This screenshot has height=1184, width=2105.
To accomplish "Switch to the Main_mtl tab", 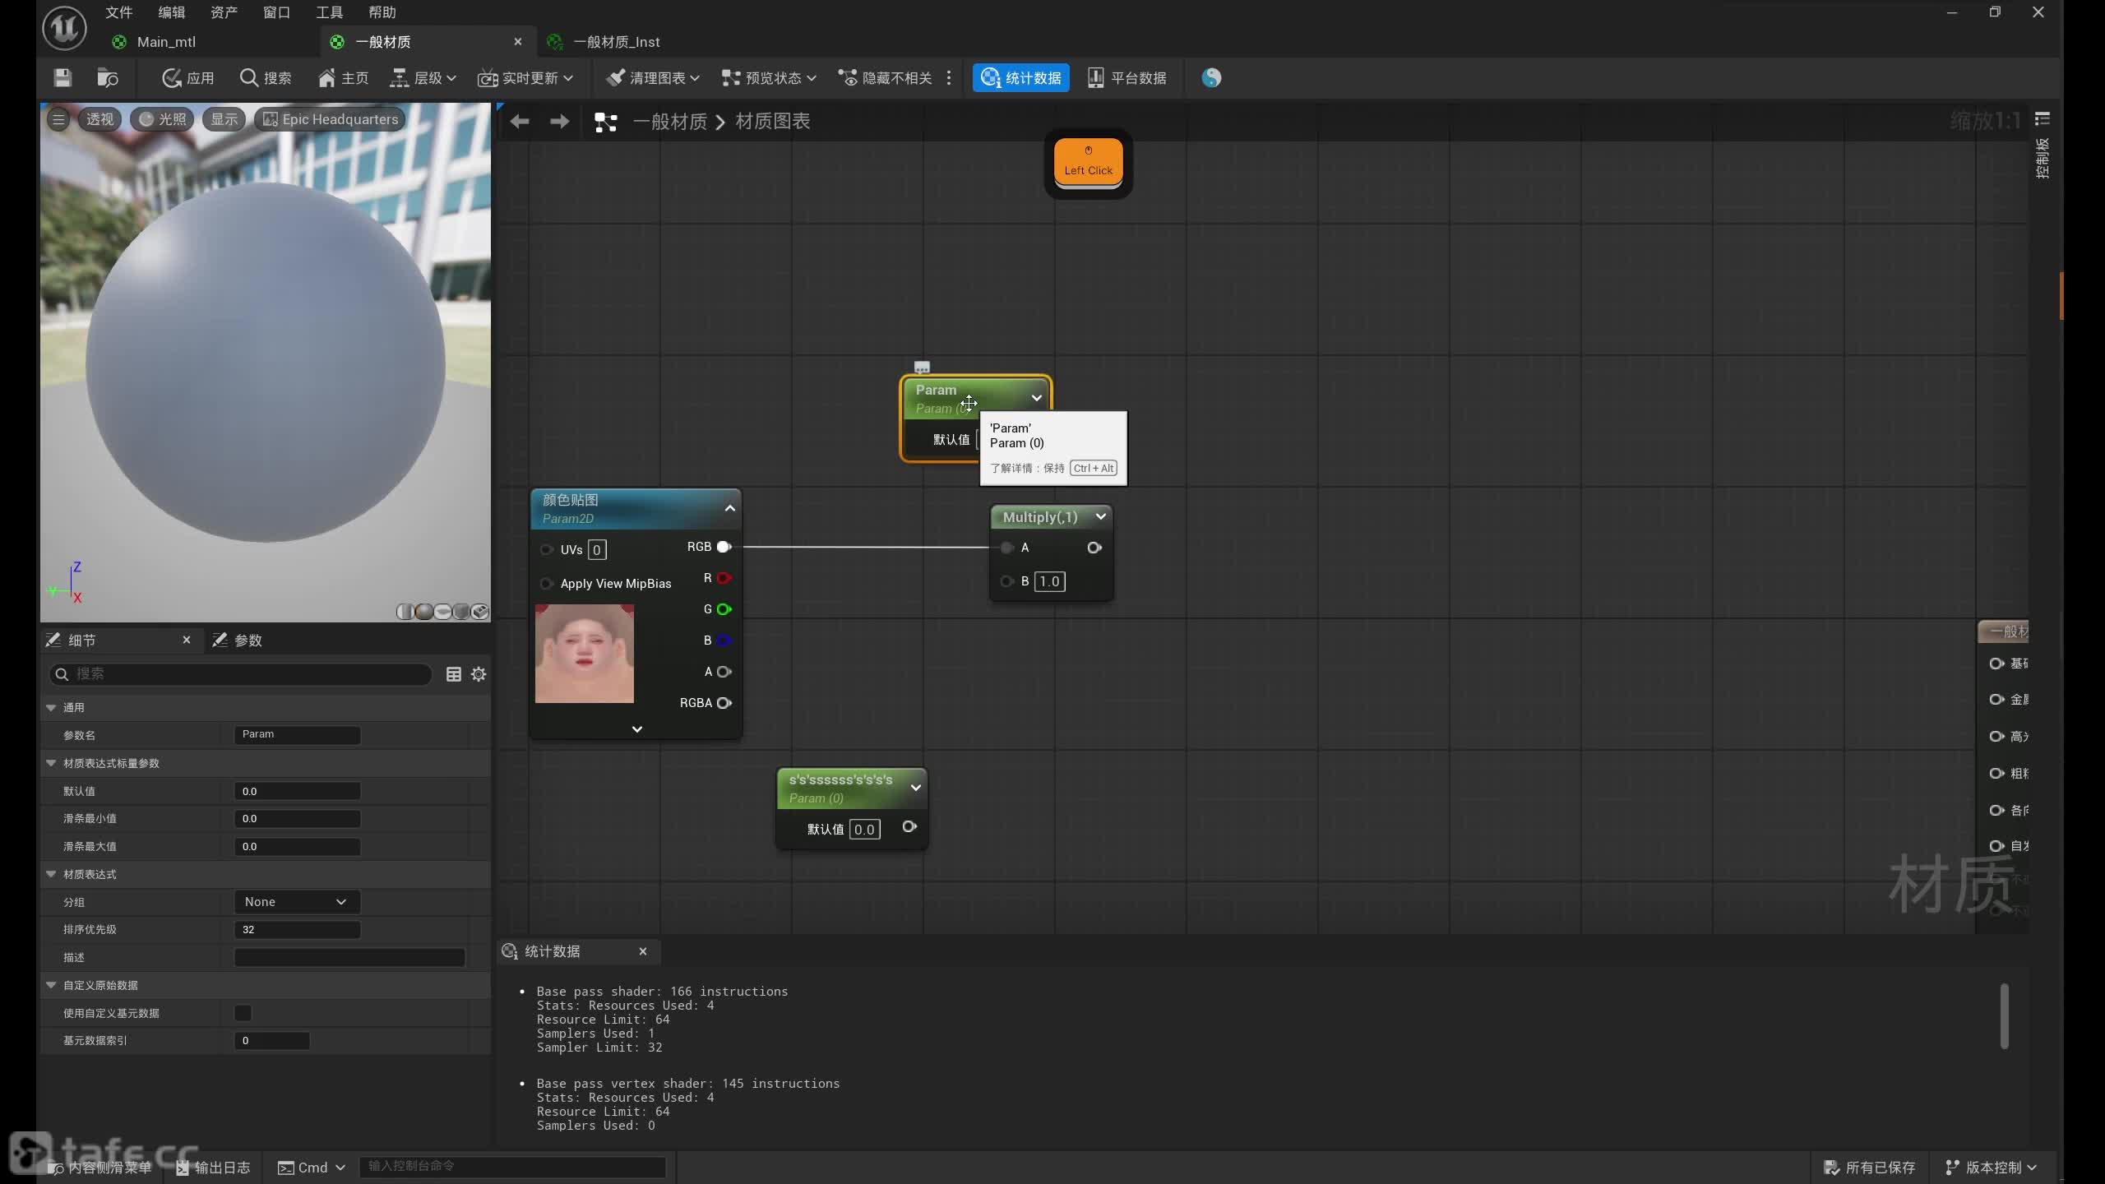I will [x=166, y=42].
